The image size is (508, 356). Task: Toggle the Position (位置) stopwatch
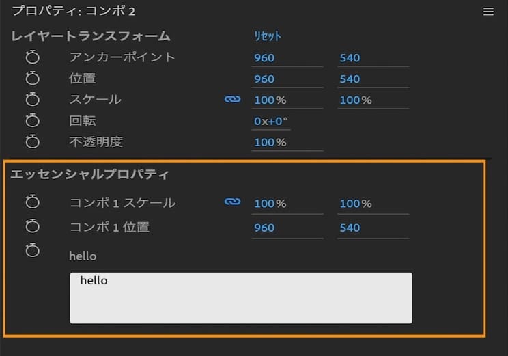pyautogui.click(x=33, y=79)
